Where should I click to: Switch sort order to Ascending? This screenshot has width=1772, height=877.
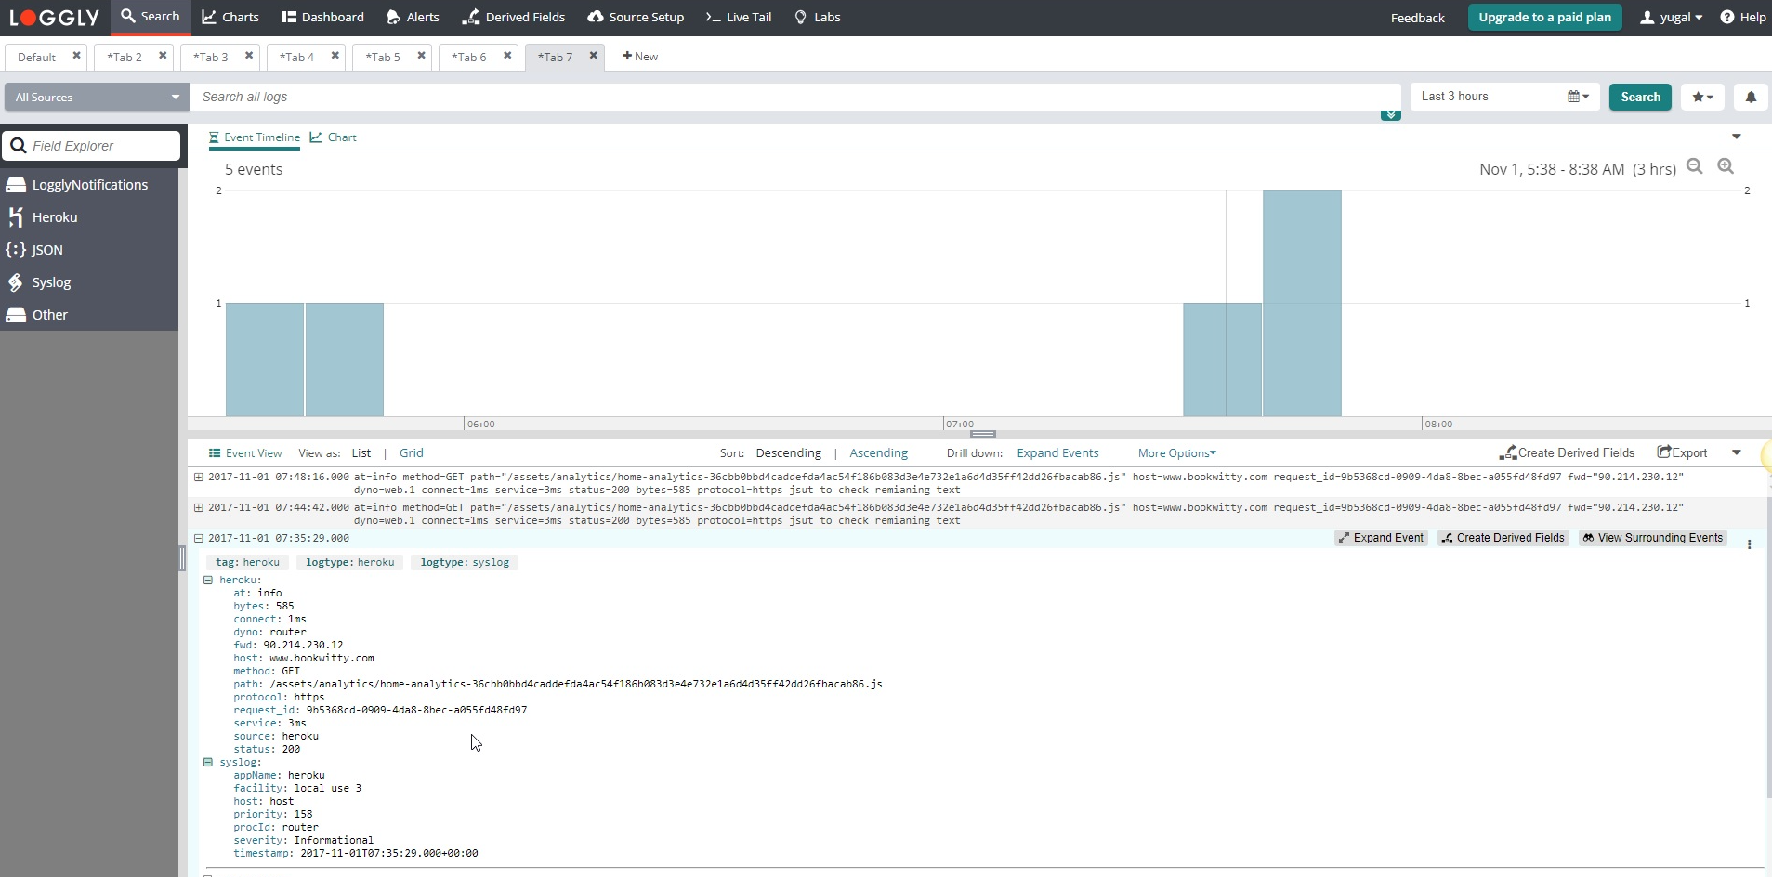point(877,452)
